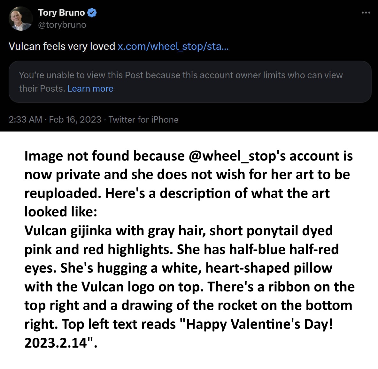The image size is (378, 369).
Task: Click the "Vulcan feels very loved" text
Action: pyautogui.click(x=62, y=47)
